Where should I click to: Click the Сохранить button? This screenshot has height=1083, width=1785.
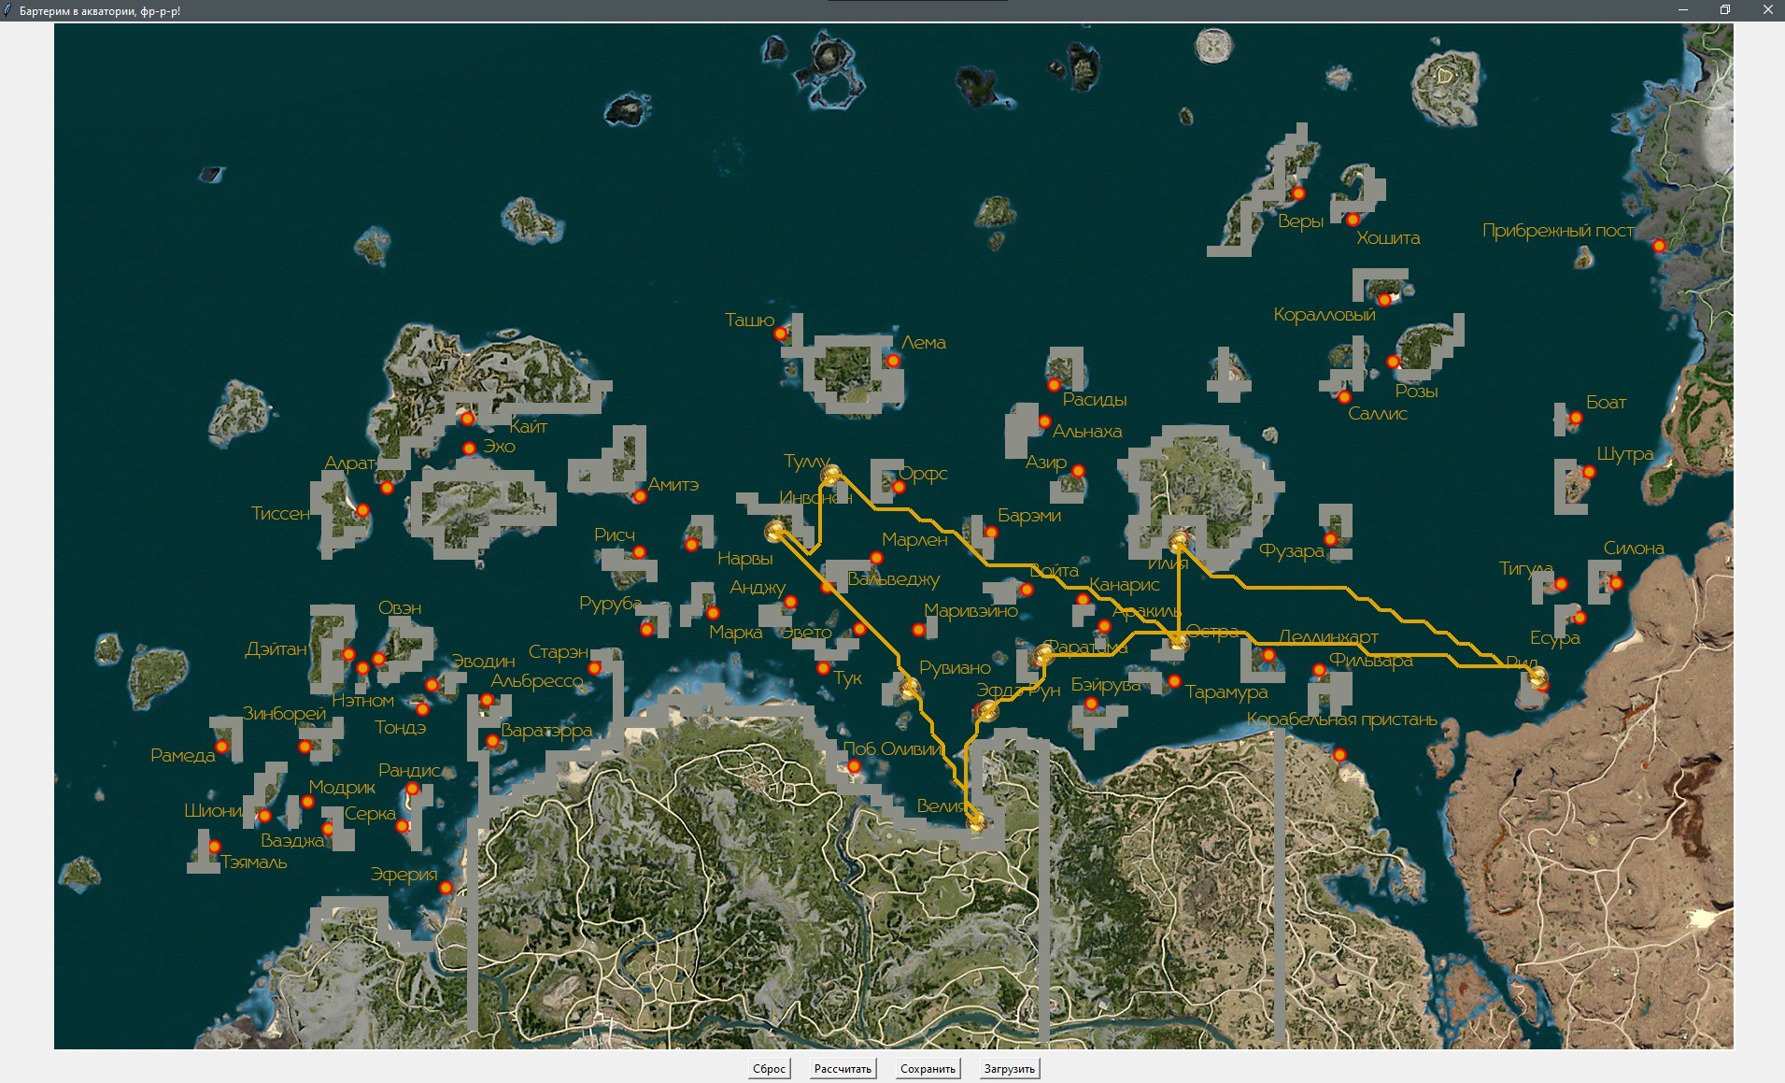point(928,1068)
